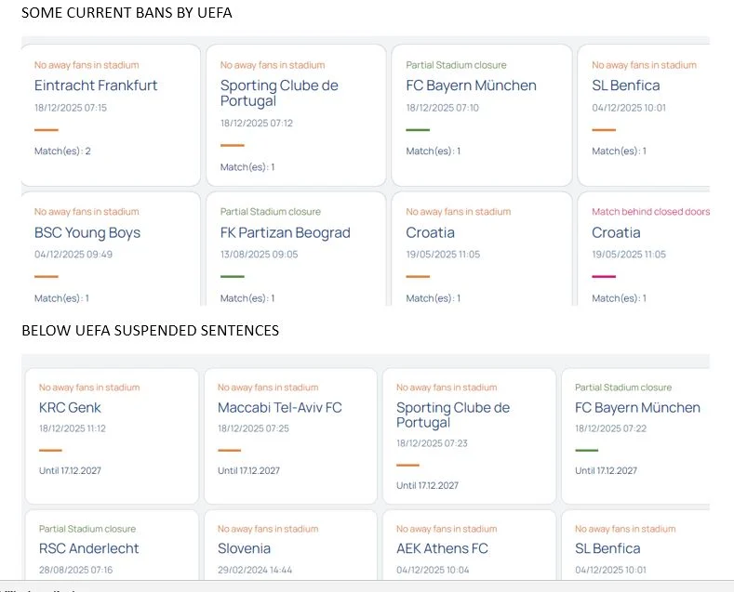Click the "SOME CURRENT BANS BY UEFA" heading

[127, 13]
